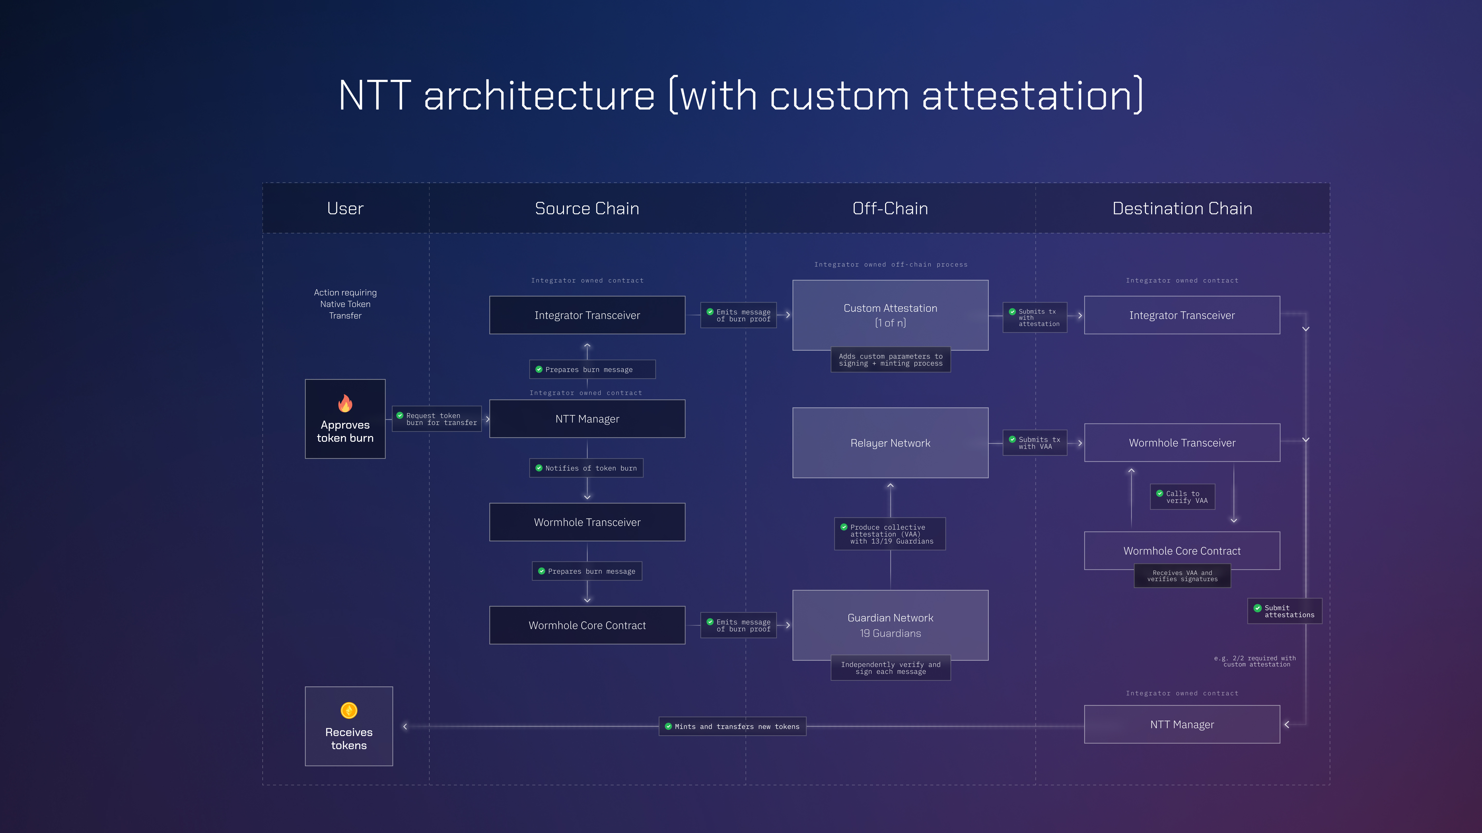This screenshot has width=1482, height=833.
Task: Select Destination Chain's Wormhole Transceiver box
Action: tap(1182, 443)
